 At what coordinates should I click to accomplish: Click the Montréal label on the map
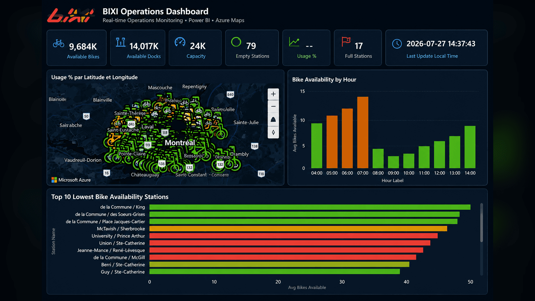(180, 143)
